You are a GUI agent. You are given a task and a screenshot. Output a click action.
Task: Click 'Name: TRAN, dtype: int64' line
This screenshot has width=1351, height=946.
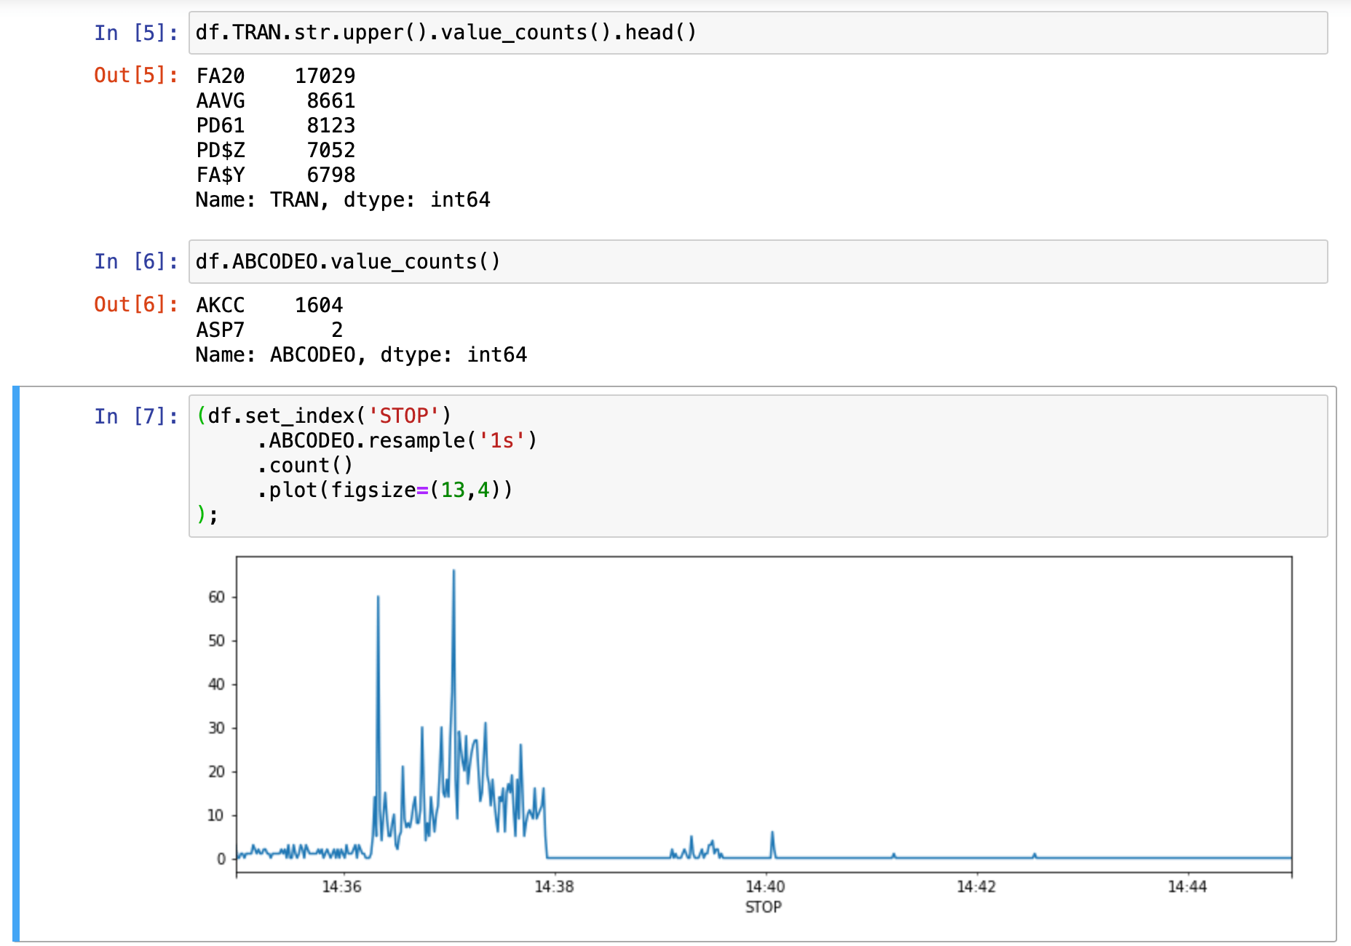(343, 199)
